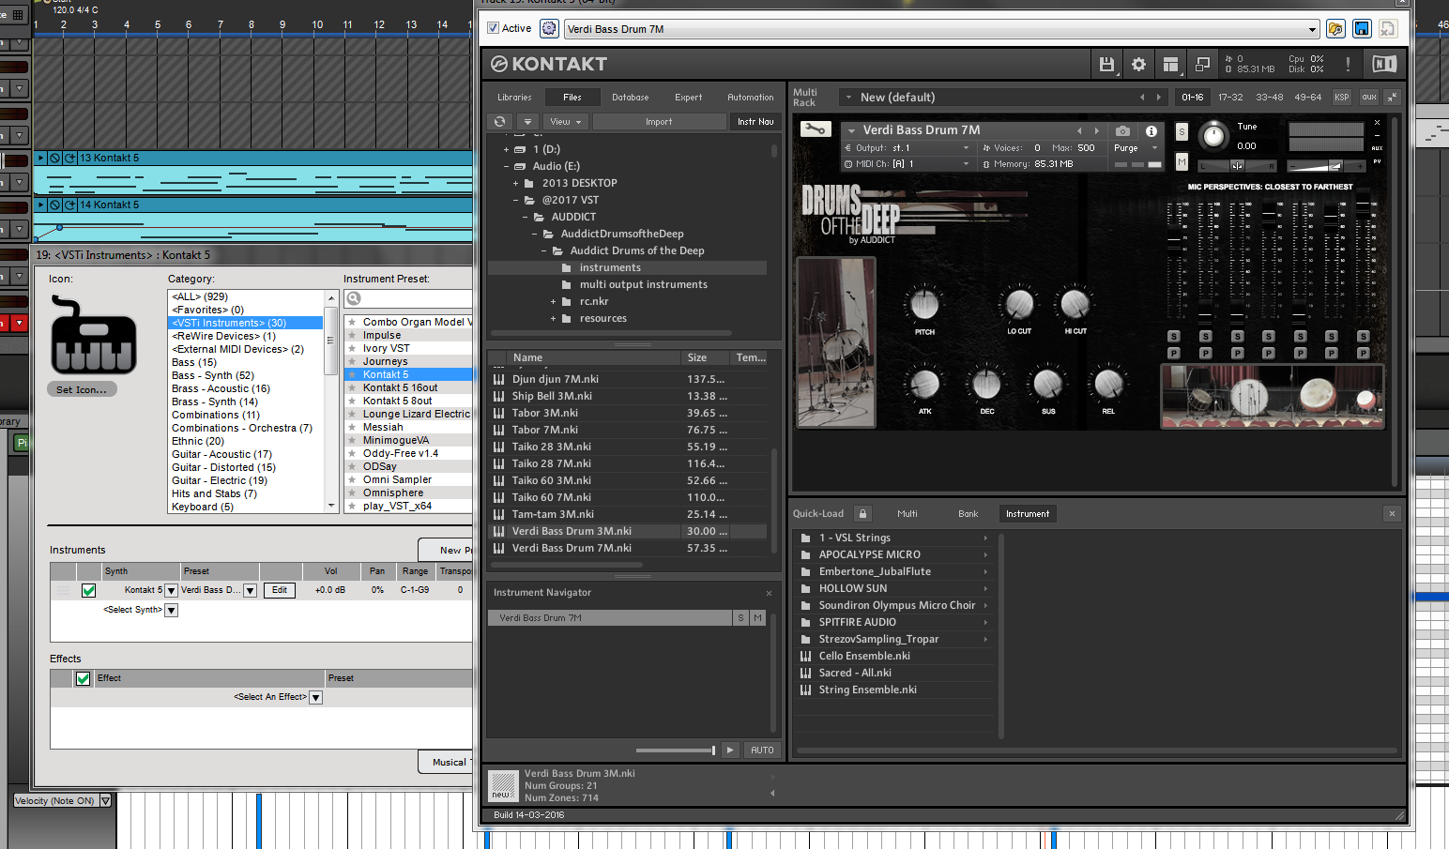Open the View dropdown in Files browser
Image resolution: width=1449 pixels, height=849 pixels.
(566, 122)
